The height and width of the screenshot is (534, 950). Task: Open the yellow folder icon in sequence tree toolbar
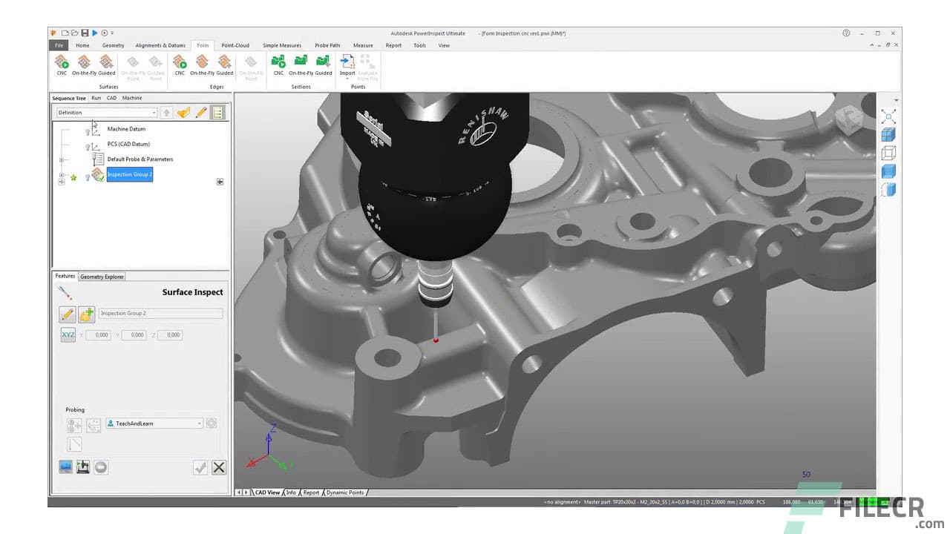(x=184, y=113)
